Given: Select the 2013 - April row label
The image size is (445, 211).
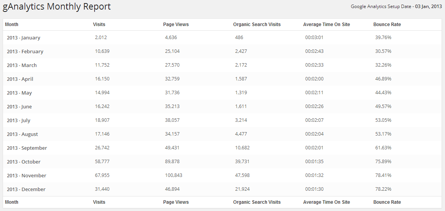Looking at the screenshot, I should point(20,79).
